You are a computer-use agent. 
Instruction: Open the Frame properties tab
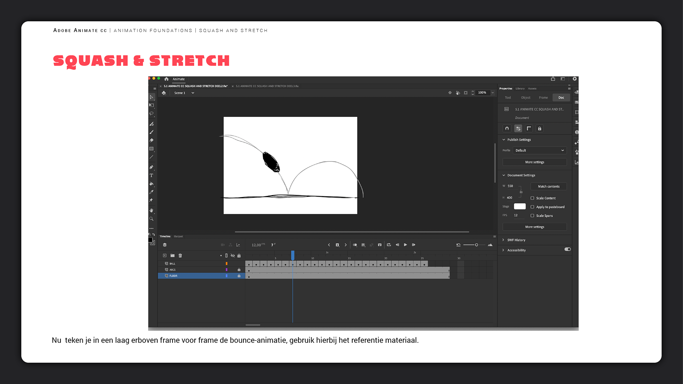pyautogui.click(x=543, y=98)
